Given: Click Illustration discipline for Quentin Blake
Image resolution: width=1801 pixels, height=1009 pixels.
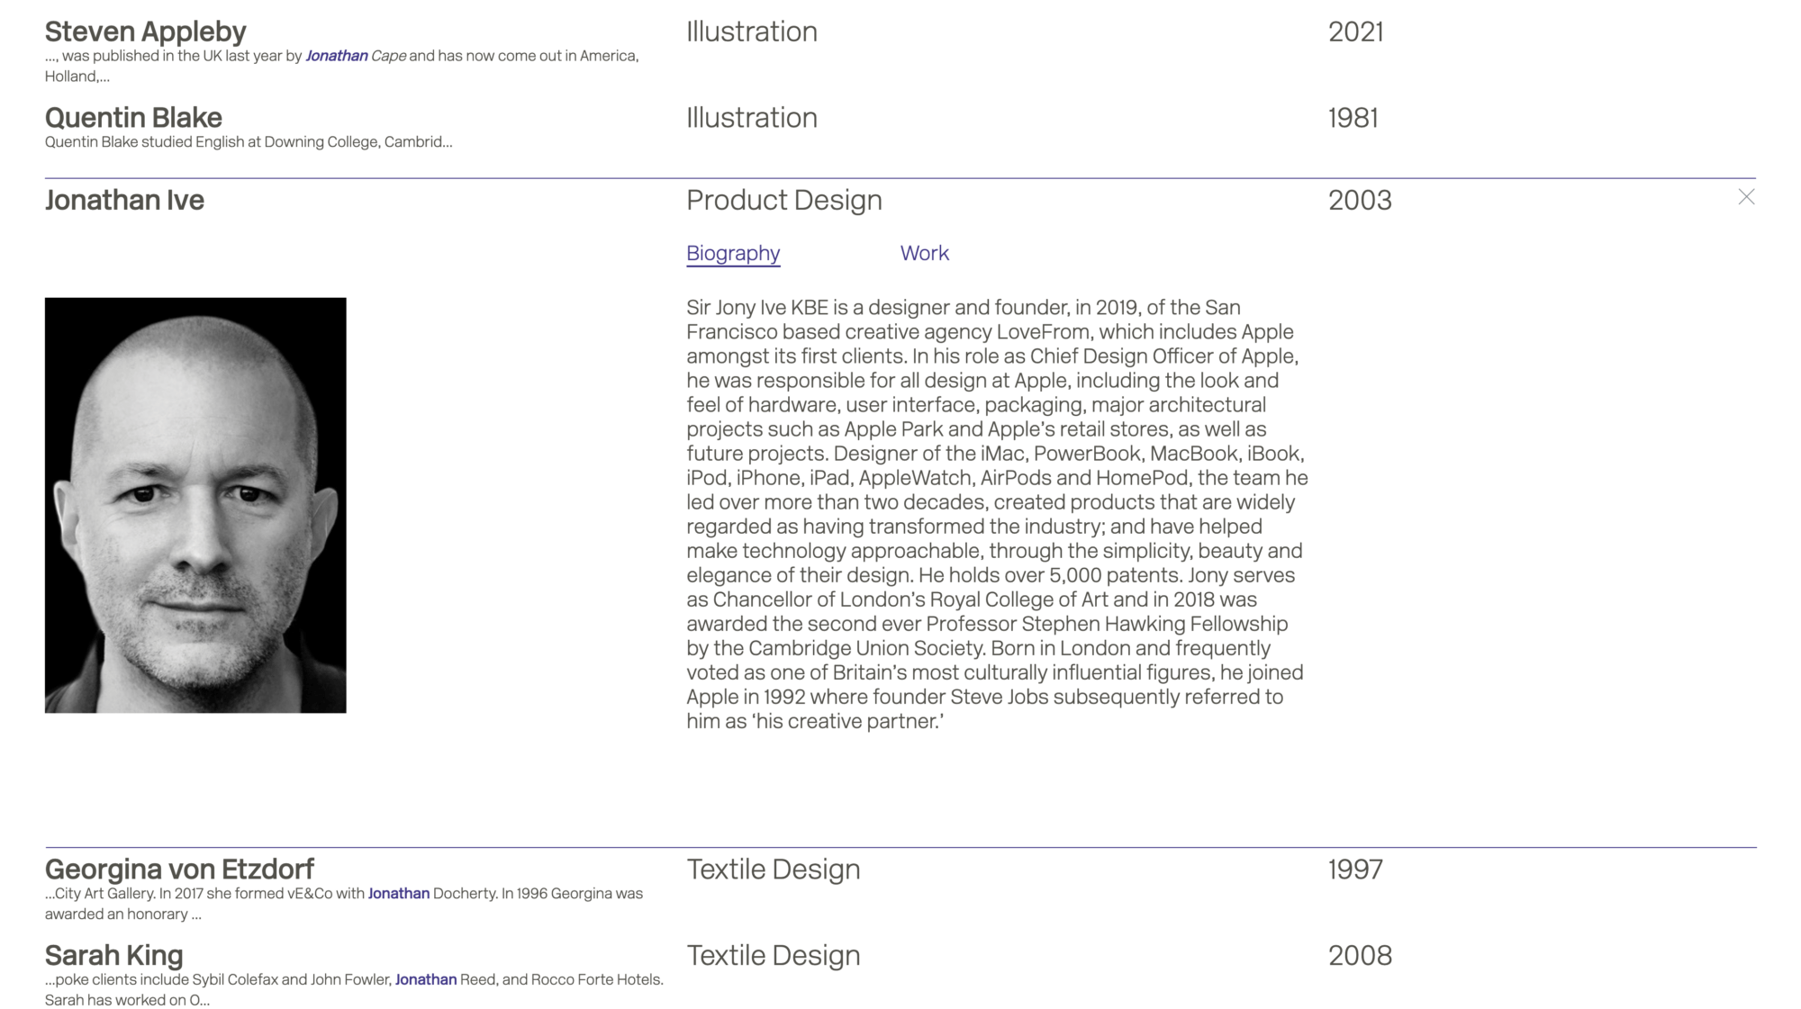Looking at the screenshot, I should [751, 118].
